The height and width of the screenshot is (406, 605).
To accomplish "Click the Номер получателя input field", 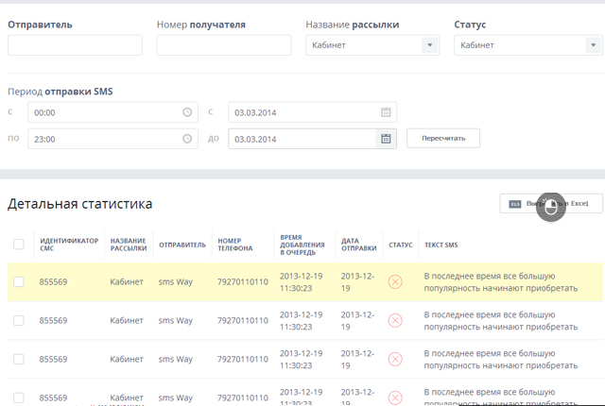I will click(224, 45).
